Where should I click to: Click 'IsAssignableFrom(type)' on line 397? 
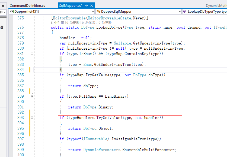tap(135, 139)
